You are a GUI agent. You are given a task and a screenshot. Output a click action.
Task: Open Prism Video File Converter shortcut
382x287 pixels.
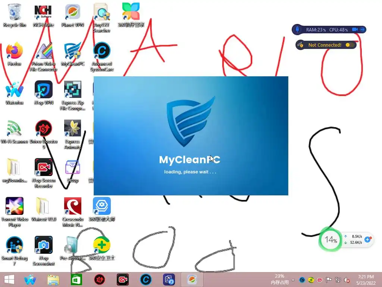tap(43, 57)
